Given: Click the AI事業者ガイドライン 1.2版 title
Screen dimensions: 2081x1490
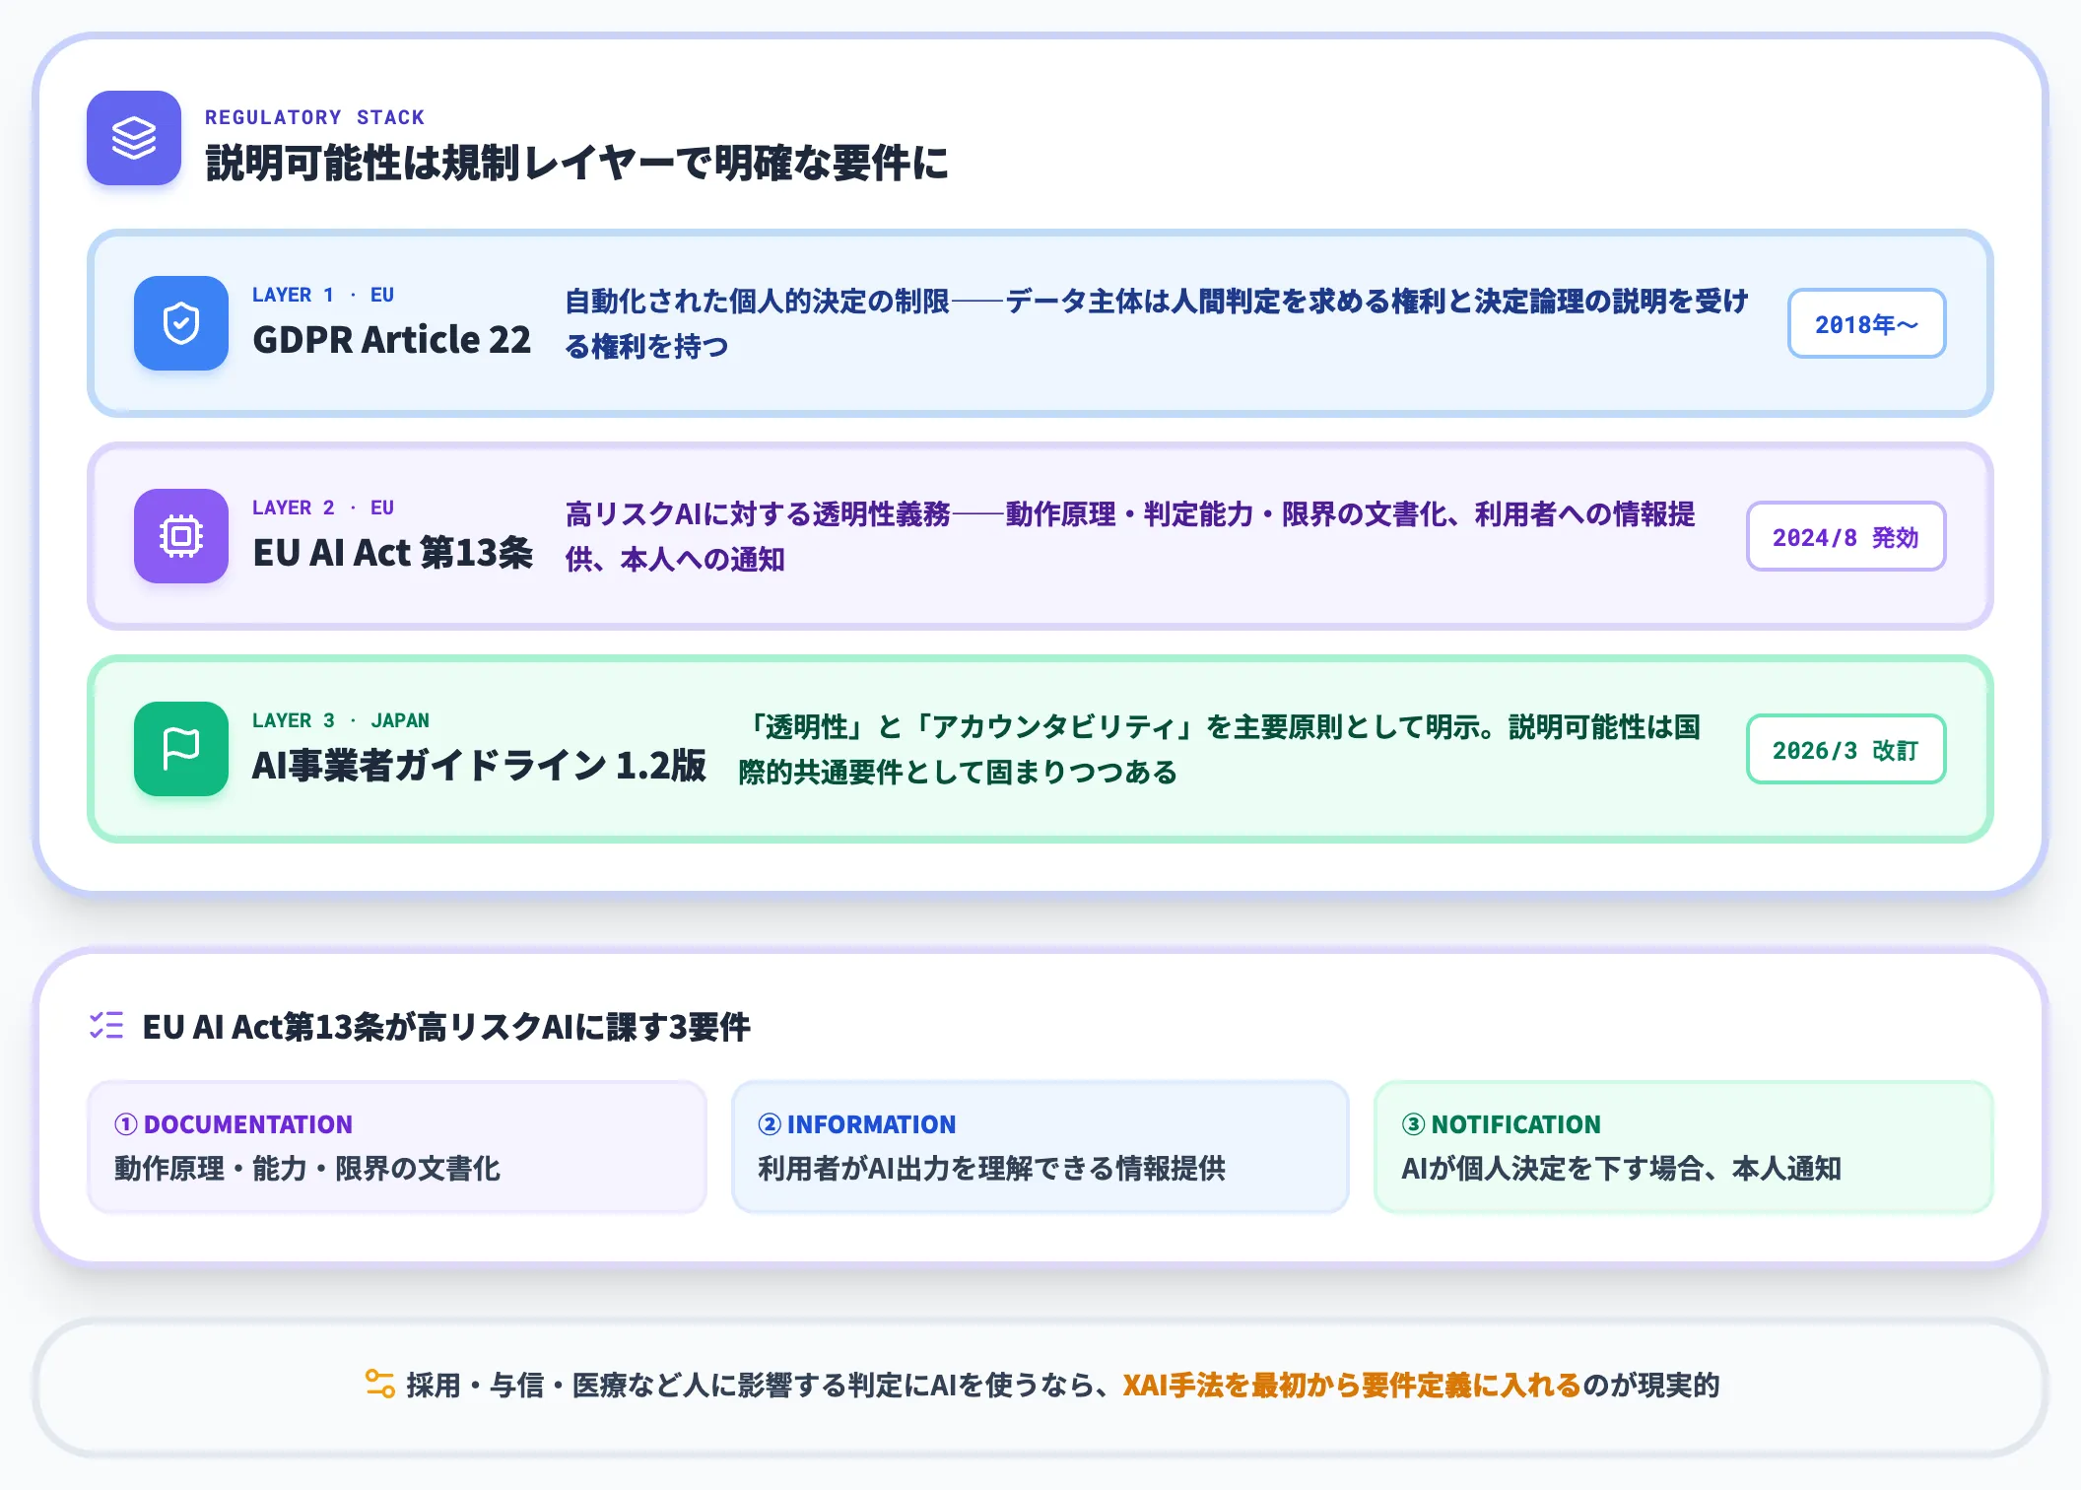Looking at the screenshot, I should [x=480, y=765].
